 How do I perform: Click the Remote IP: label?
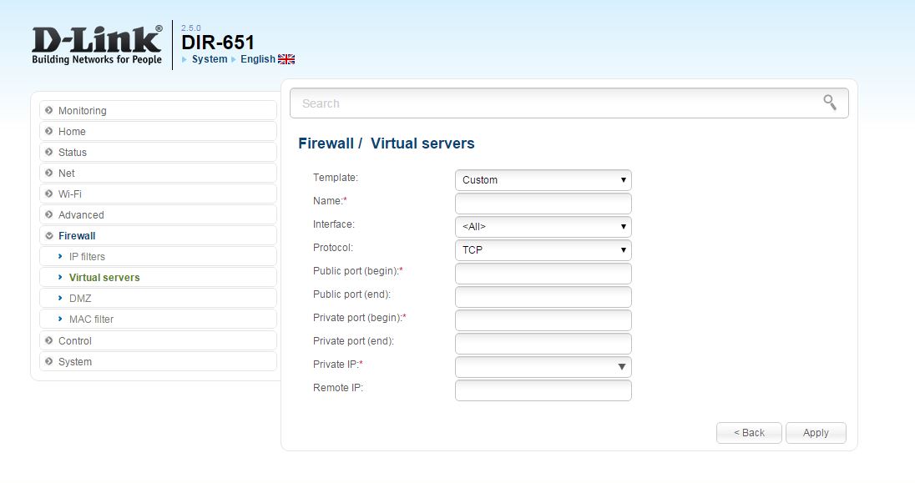338,387
